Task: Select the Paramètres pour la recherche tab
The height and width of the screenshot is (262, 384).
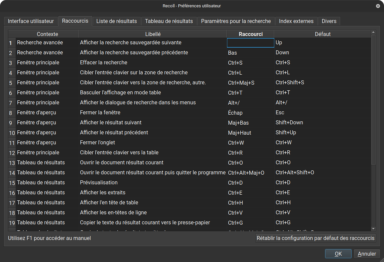Action: tap(236, 21)
